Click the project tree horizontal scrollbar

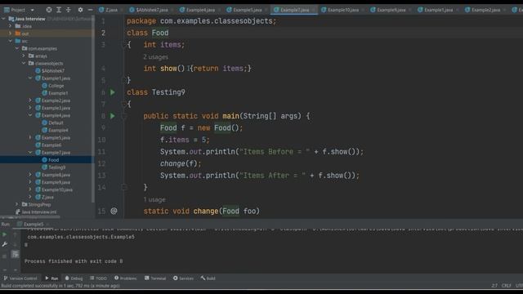click(30, 216)
